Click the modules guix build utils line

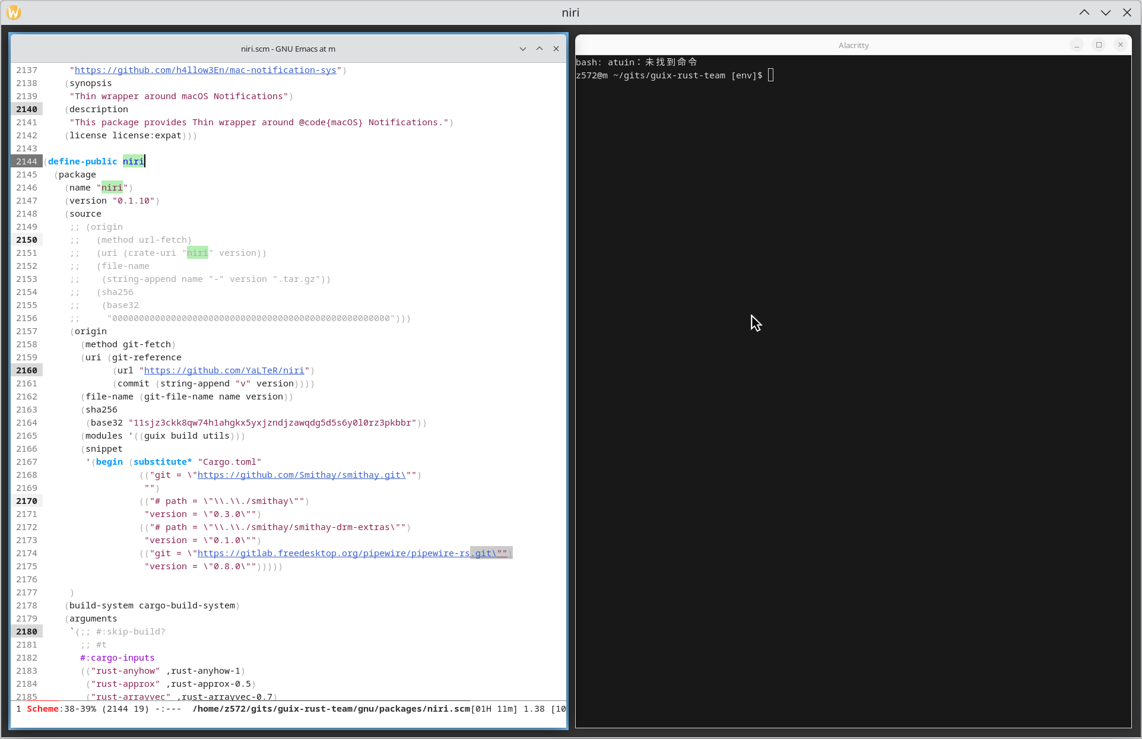pyautogui.click(x=163, y=436)
